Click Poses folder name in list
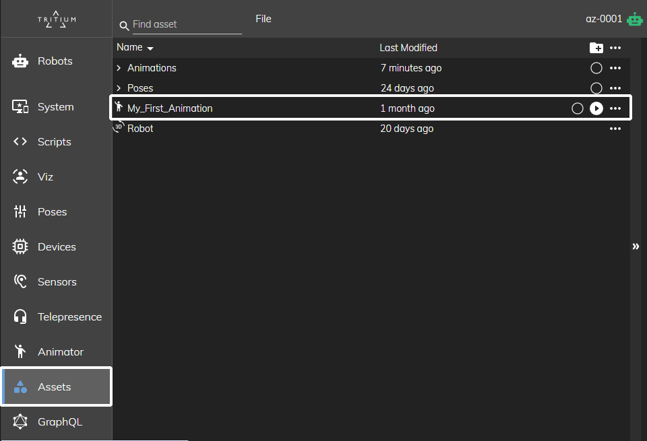The width and height of the screenshot is (647, 441). coord(140,88)
